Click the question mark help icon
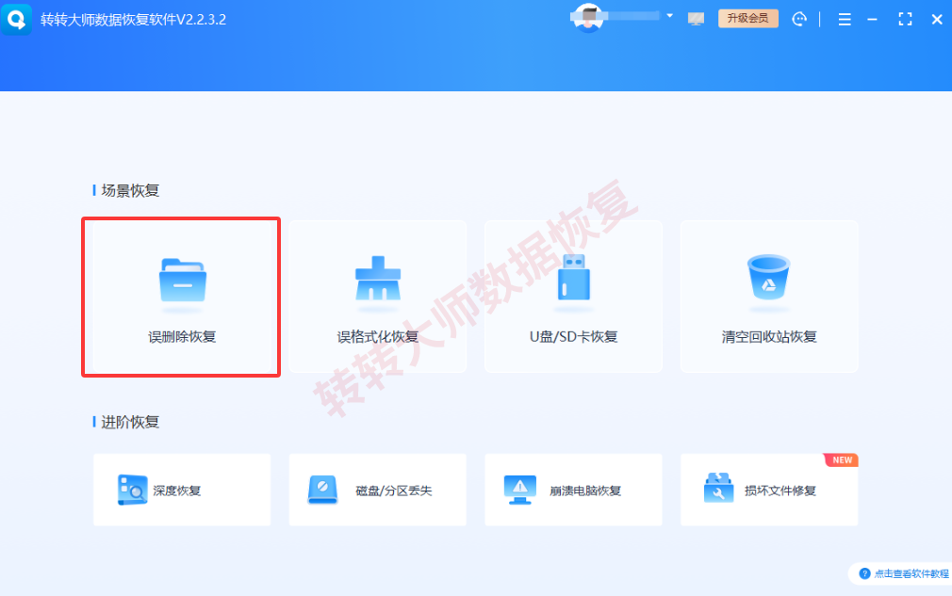 click(864, 573)
